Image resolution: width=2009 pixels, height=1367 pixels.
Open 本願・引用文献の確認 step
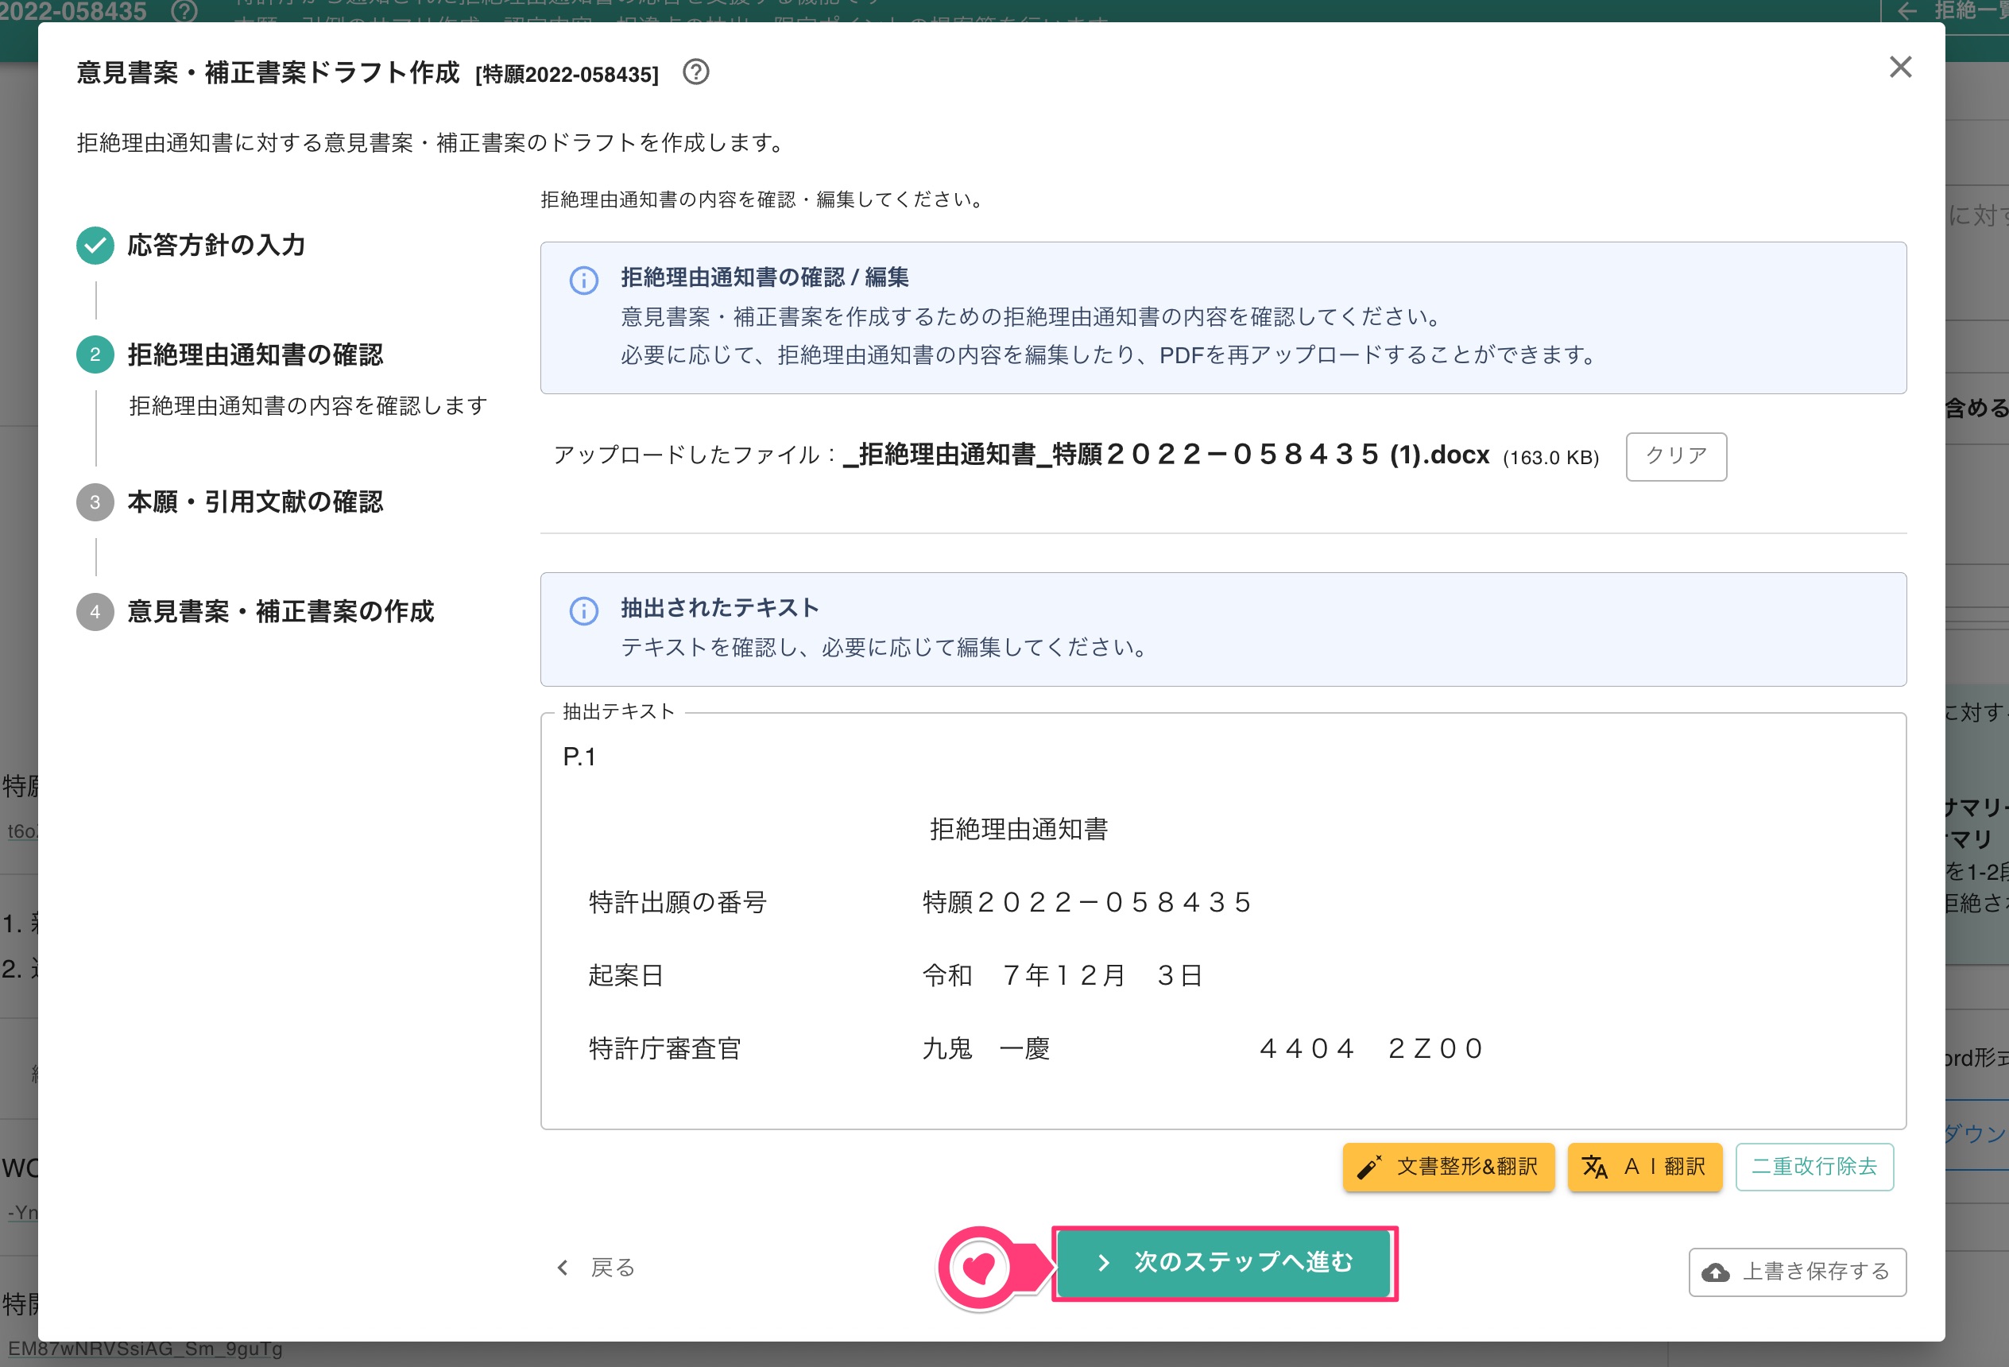(255, 502)
